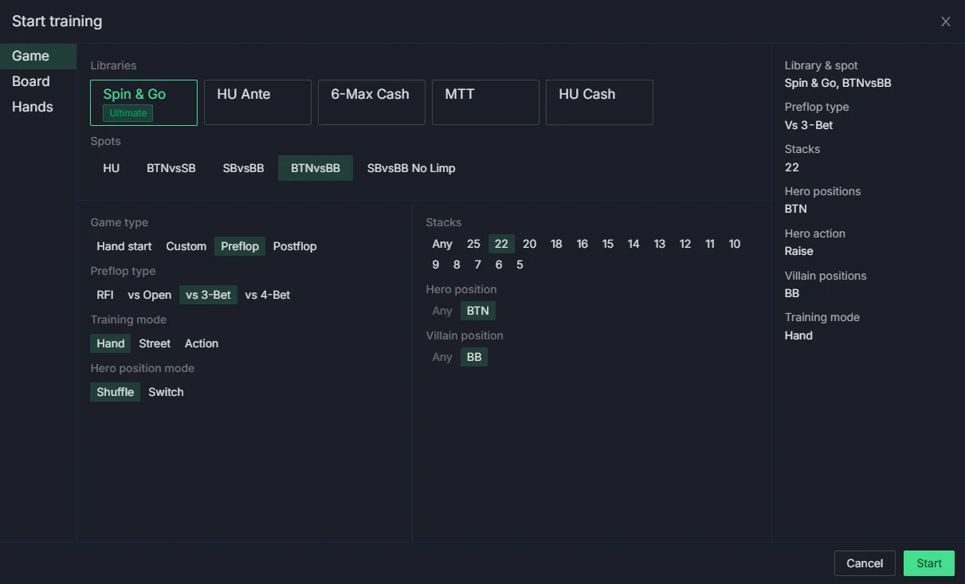Image resolution: width=965 pixels, height=584 pixels.
Task: Select vs 3-Bet preflop type
Action: pos(209,295)
